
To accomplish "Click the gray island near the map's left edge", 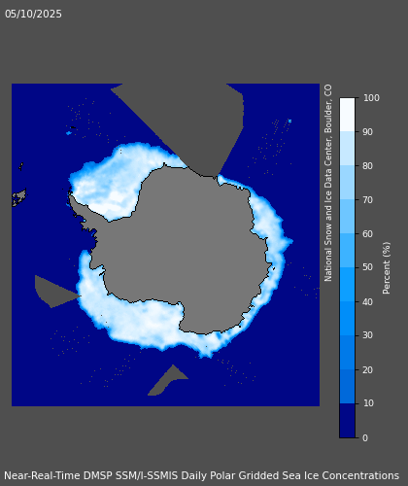I will 18,197.
